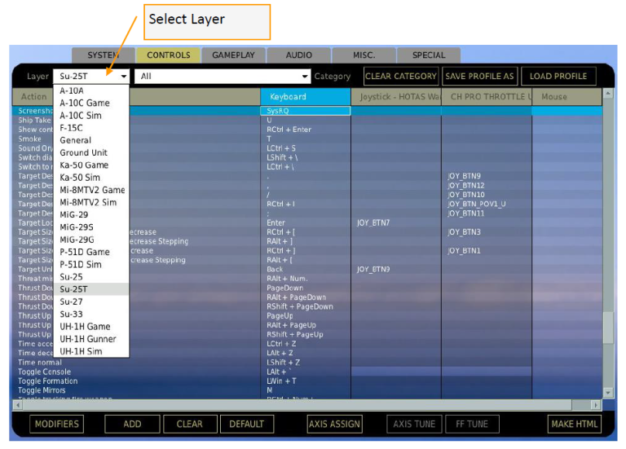Select the F-15C layer option
The height and width of the screenshot is (449, 626).
pyautogui.click(x=72, y=128)
